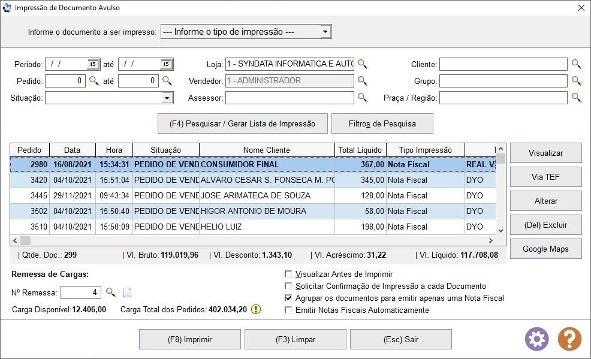The image size is (591, 359).
Task: Focus the Praça / Região input field
Action: point(503,98)
